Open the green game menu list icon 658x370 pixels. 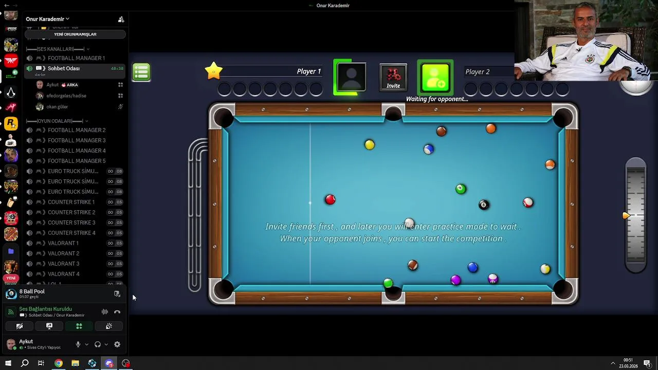(x=141, y=72)
